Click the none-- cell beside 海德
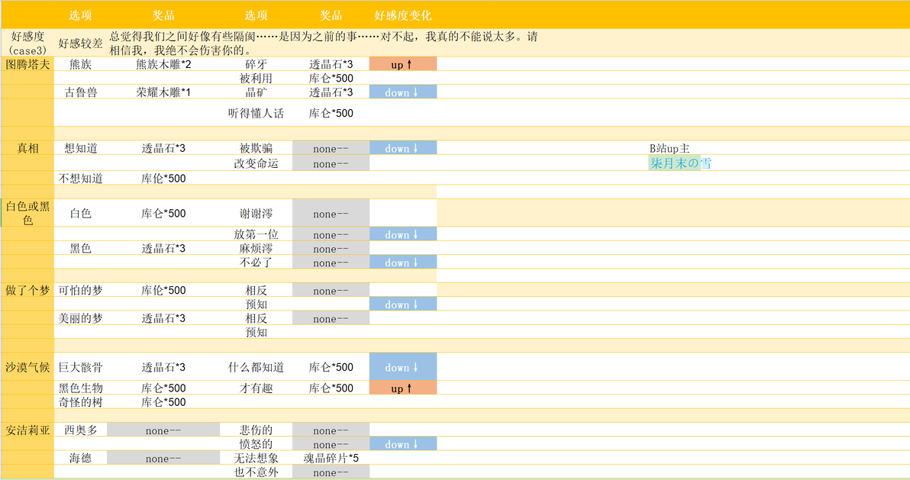This screenshot has height=480, width=910. point(163,458)
